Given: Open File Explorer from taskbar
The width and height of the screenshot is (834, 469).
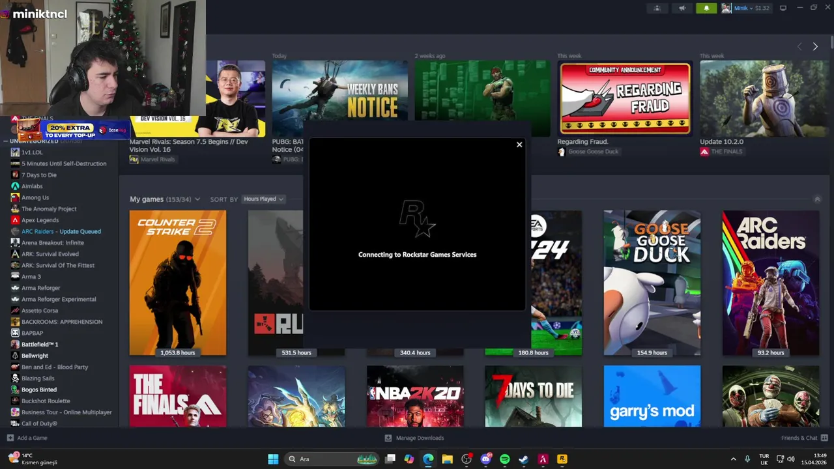Looking at the screenshot, I should point(447,459).
